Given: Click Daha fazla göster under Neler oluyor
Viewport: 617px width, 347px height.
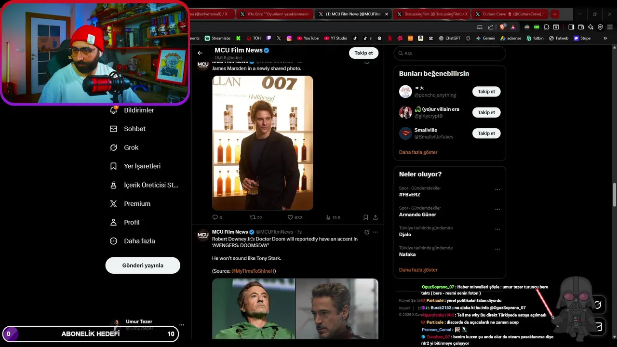Looking at the screenshot, I should (418, 270).
